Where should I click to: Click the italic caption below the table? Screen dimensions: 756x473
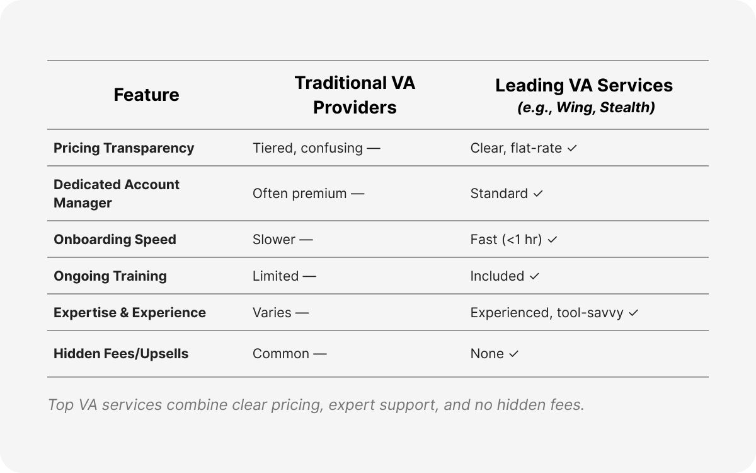tap(316, 405)
